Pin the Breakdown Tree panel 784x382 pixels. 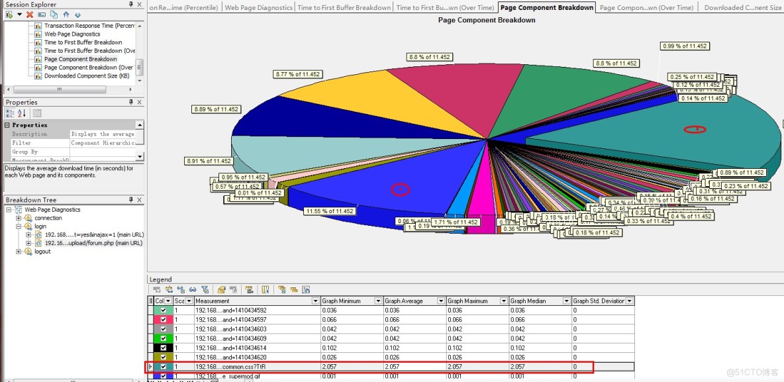coord(130,200)
